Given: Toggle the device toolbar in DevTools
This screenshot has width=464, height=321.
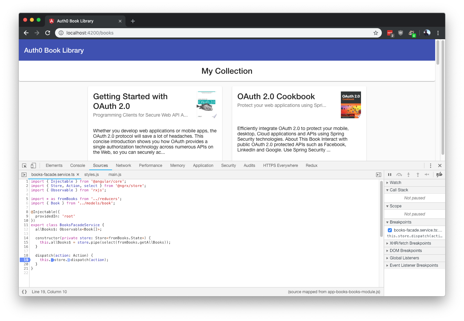Looking at the screenshot, I should [33, 166].
